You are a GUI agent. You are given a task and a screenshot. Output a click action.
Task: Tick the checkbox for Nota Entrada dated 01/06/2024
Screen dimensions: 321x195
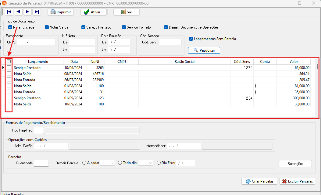[x=9, y=92]
